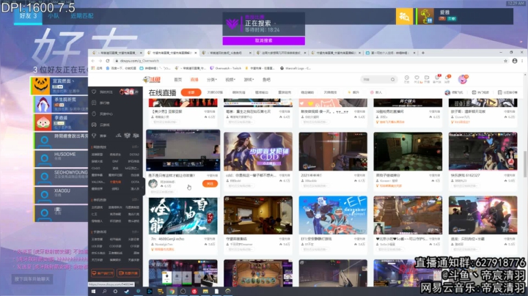Open Warcraft Logs bookmark
The width and height of the screenshot is (528, 296).
coord(296,68)
